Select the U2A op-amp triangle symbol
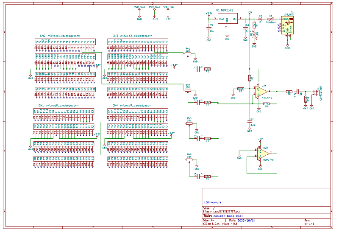Image resolution: width=339 pixels, height=235 pixels. point(261,91)
